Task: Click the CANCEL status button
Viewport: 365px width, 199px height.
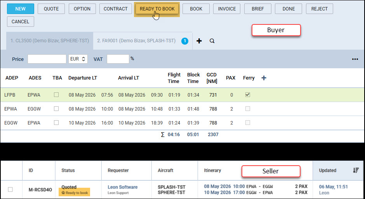Action: 21,22
